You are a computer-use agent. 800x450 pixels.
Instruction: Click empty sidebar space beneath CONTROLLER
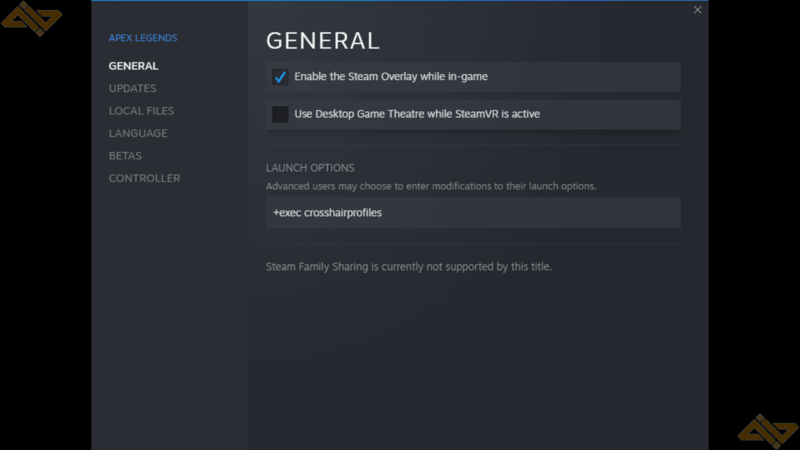click(x=169, y=312)
